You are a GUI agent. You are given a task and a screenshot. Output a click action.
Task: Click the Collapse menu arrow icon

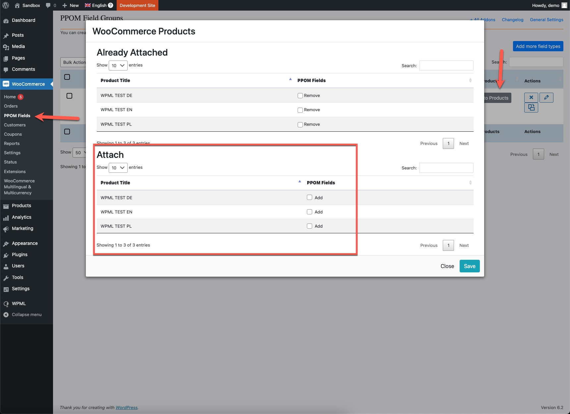click(6, 315)
